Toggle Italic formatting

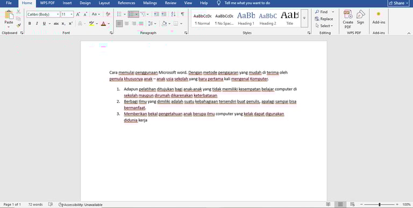37,24
